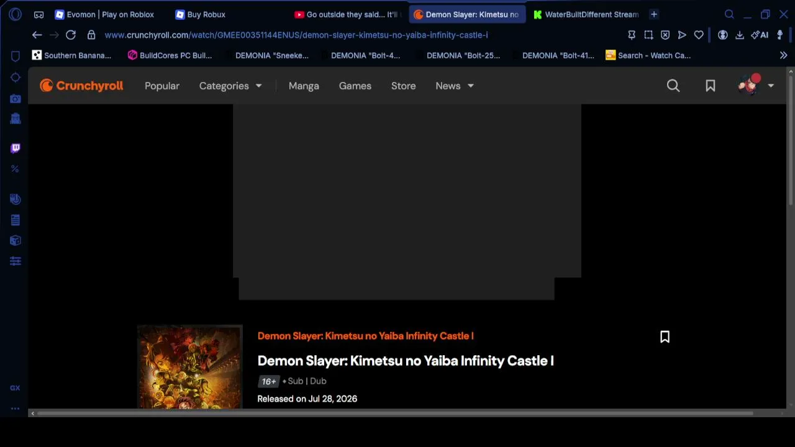Viewport: 795px width, 447px height.
Task: Search Crunchyroll with the magnifier icon
Action: pos(673,86)
